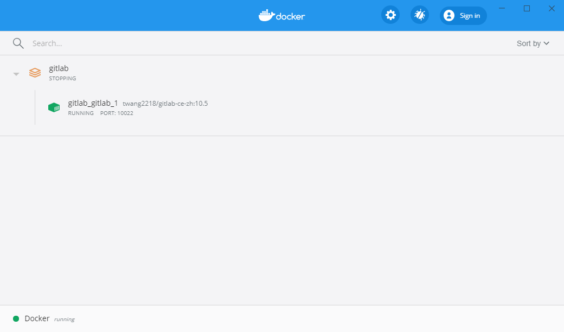Click the Docker whale logo
Screen dimensions: 564x332
[x=267, y=15]
